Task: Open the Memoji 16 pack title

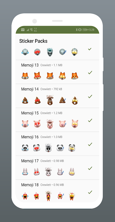Action: [30, 137]
